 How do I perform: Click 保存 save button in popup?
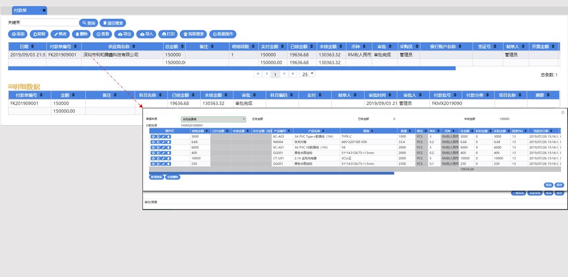click(x=559, y=185)
